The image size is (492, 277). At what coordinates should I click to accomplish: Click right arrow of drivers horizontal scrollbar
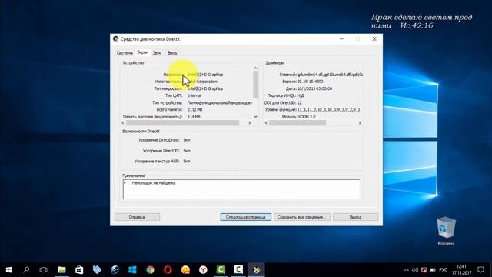coord(360,123)
